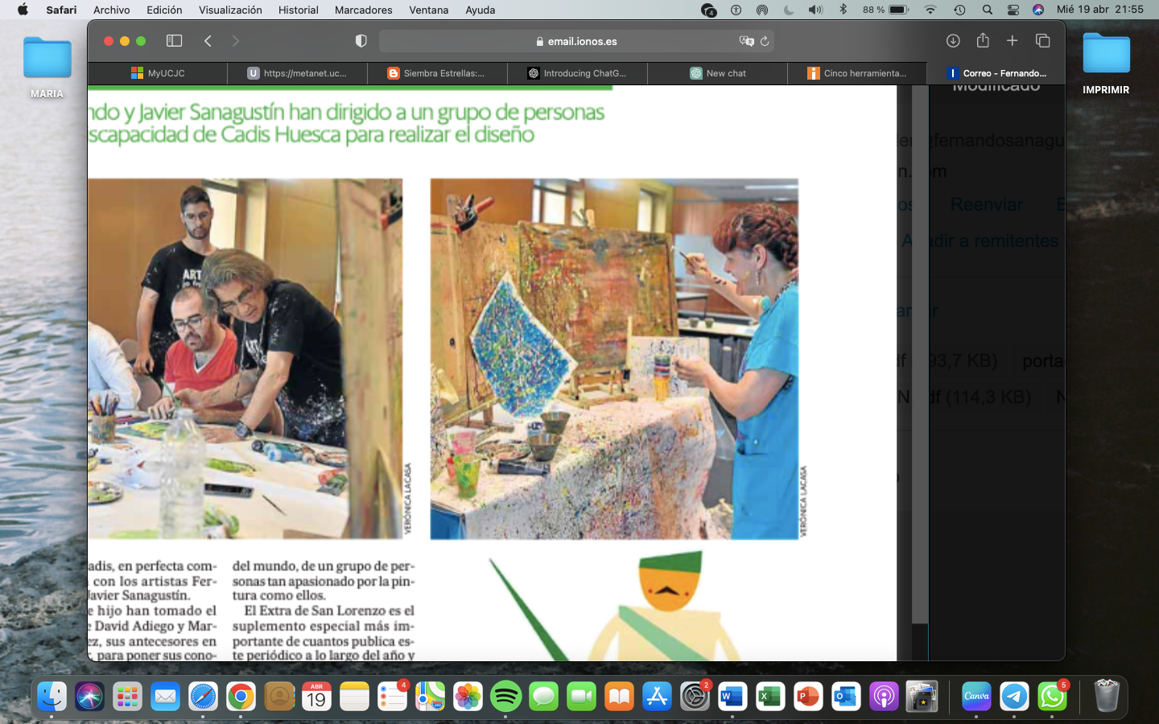Click the Reenviar link in the mail pane
This screenshot has height=724, width=1159.
click(x=987, y=204)
